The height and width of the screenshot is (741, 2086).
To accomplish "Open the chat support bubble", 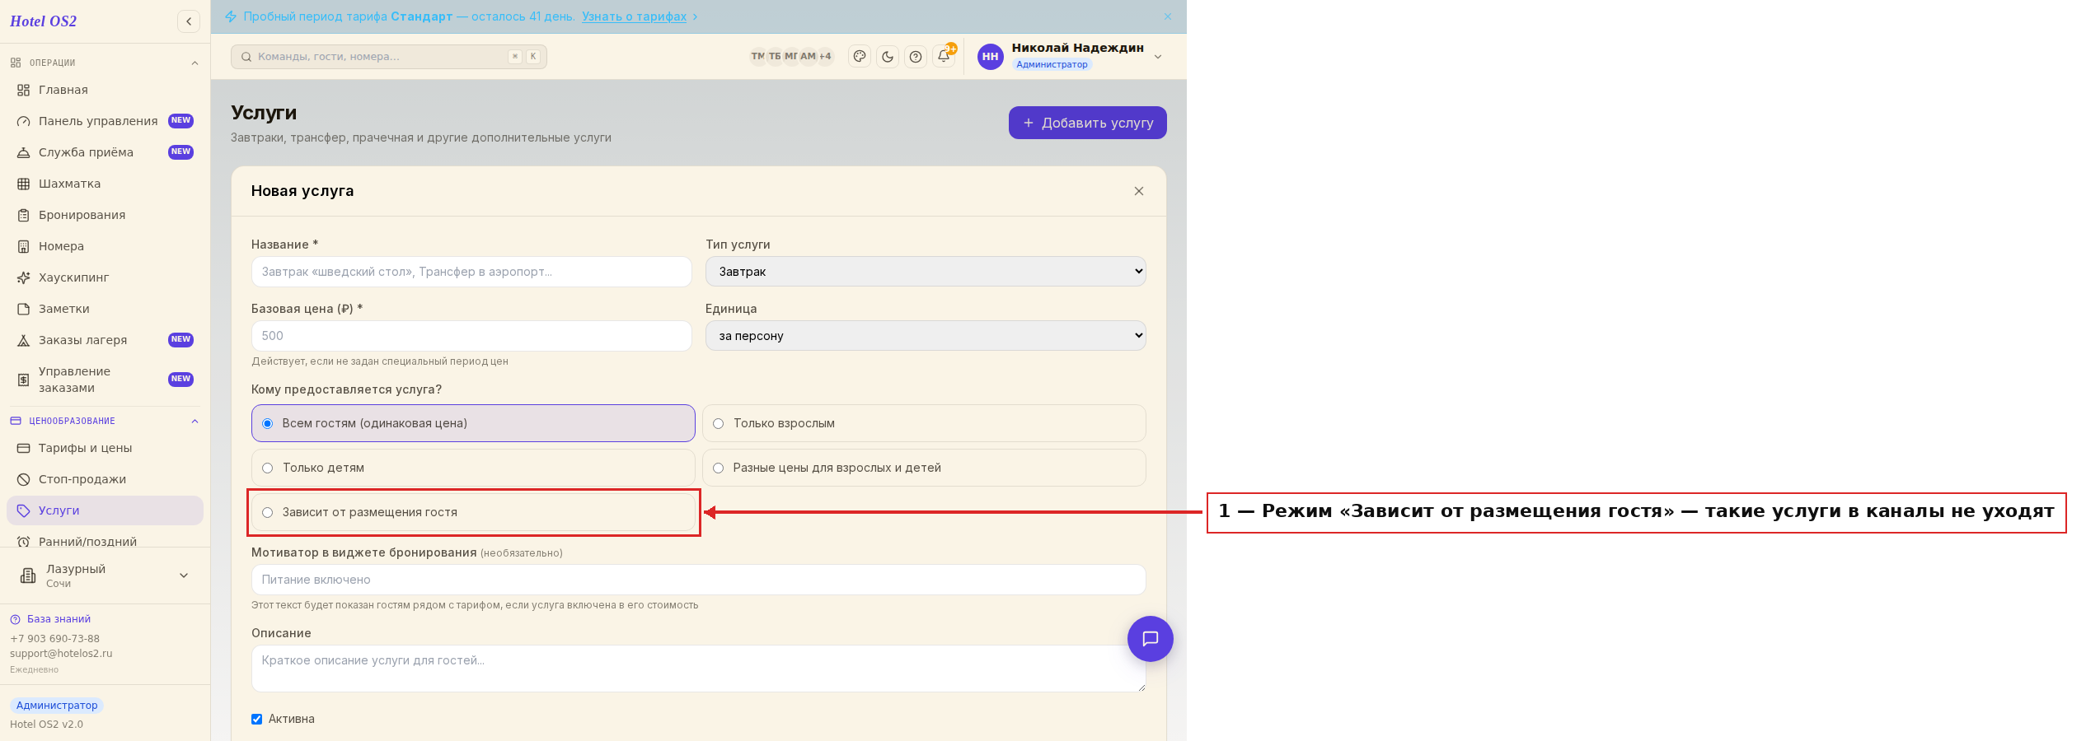I will tap(1151, 639).
